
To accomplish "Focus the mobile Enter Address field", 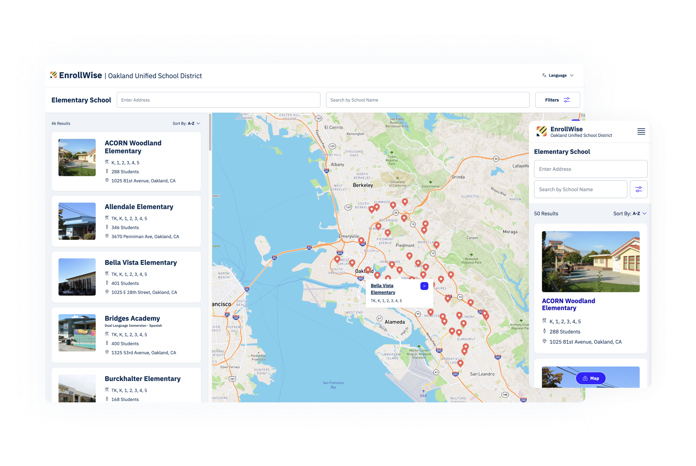I will [591, 169].
